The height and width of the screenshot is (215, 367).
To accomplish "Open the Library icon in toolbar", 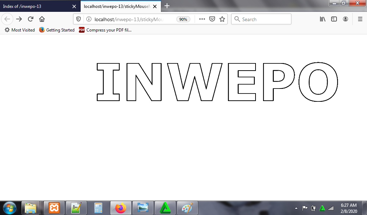I will 323,19.
